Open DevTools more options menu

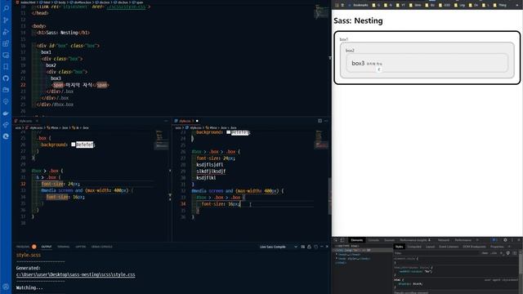click(x=512, y=240)
